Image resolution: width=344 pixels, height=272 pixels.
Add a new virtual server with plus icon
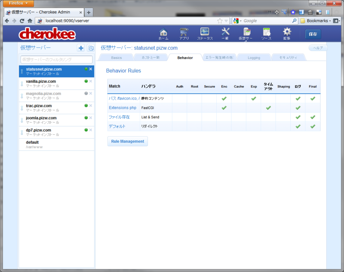81,48
